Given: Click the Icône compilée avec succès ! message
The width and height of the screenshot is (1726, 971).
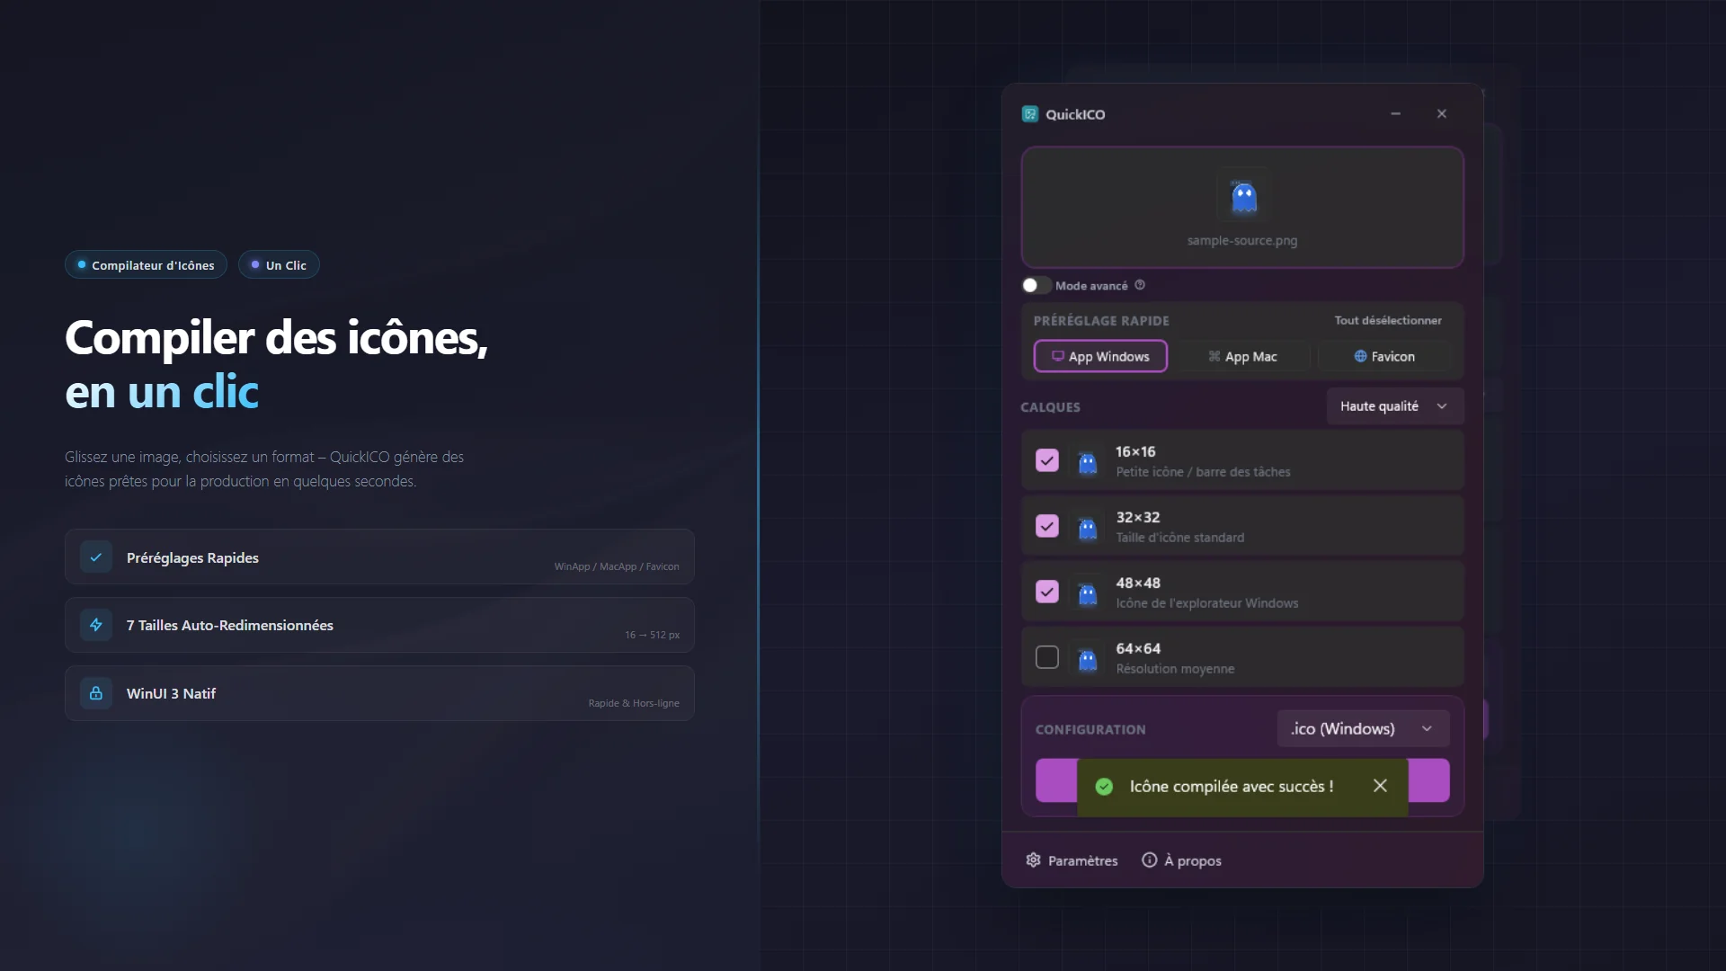Looking at the screenshot, I should click(x=1231, y=787).
